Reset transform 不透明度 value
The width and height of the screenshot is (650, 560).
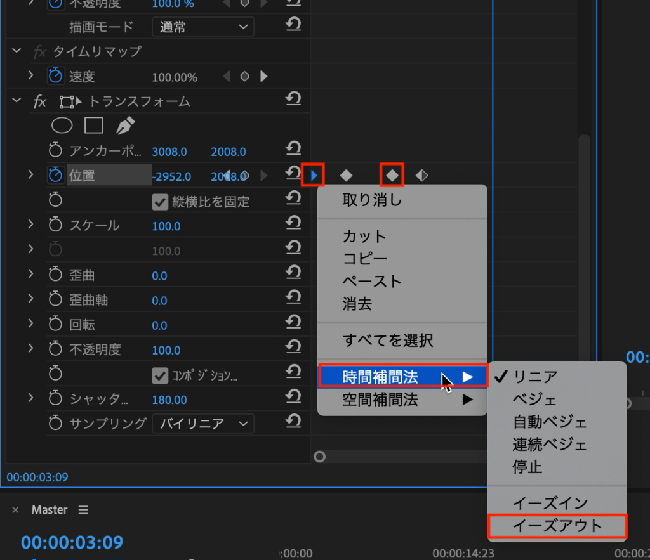293,347
